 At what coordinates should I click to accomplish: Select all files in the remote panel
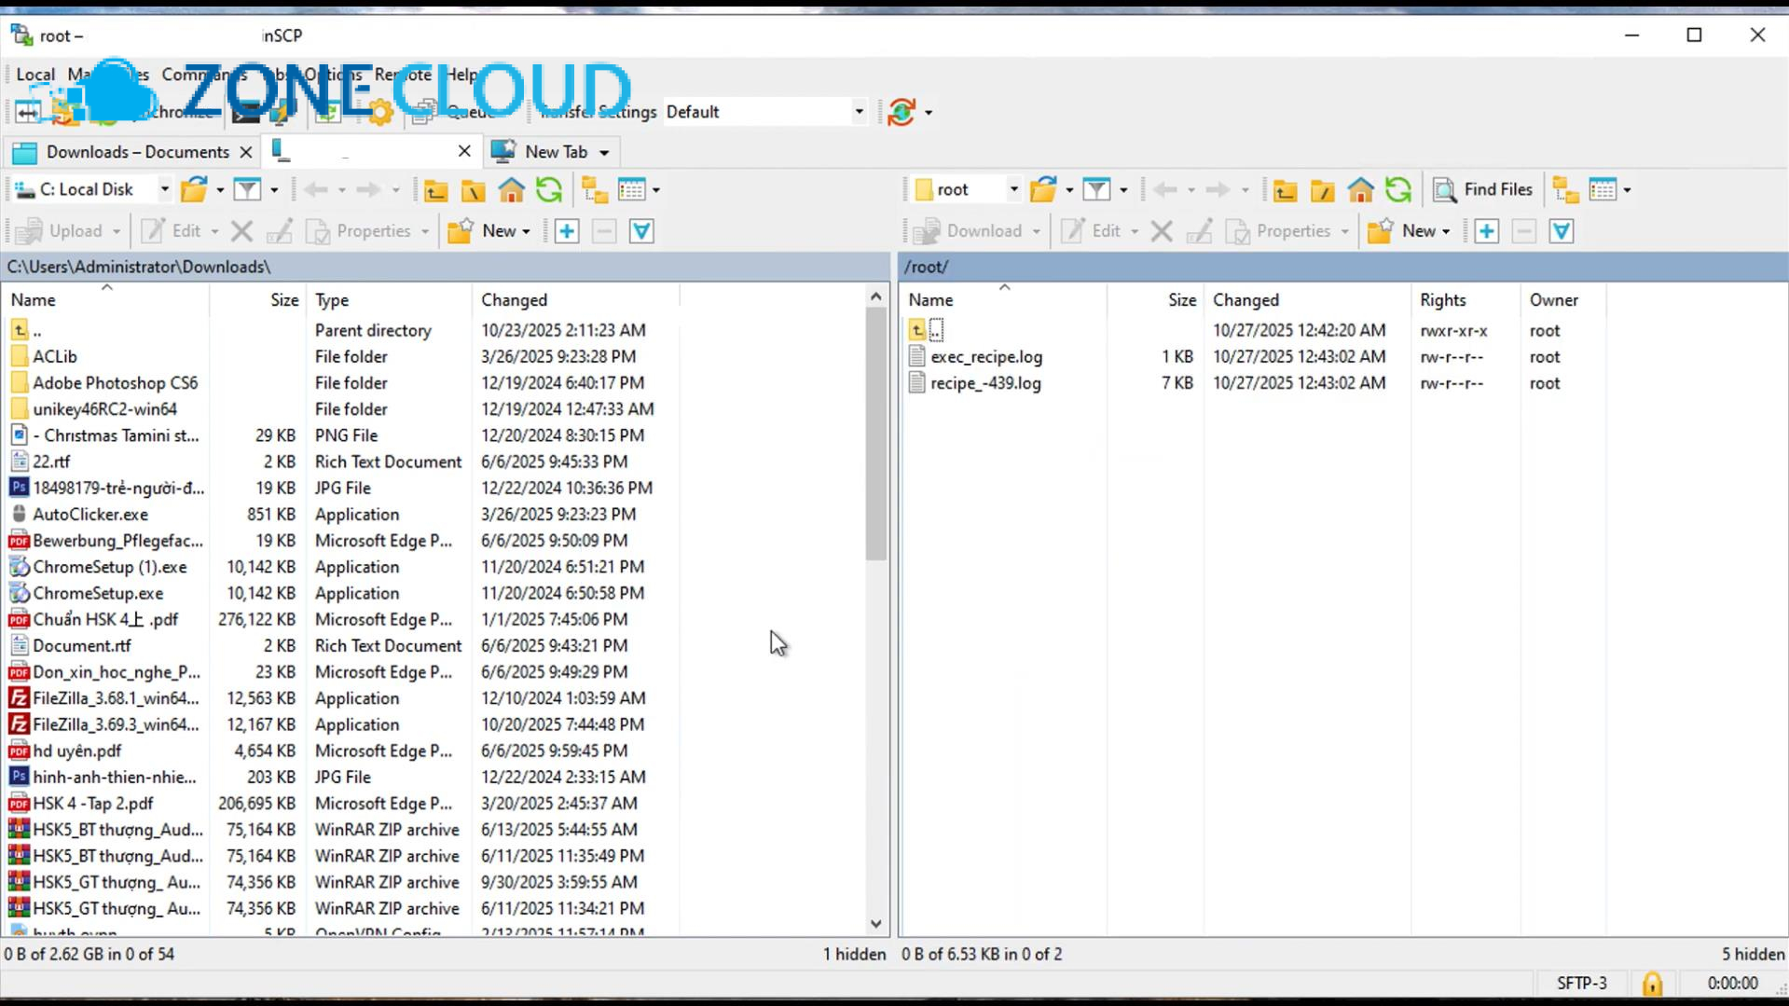pyautogui.click(x=1486, y=230)
